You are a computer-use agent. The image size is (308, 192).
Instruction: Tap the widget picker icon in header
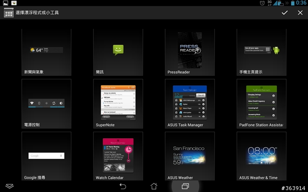coord(9,13)
